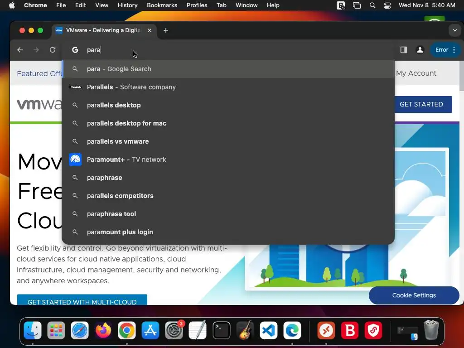Viewport: 464px width, 348px height.
Task: Select the Parallels Software company suggestion
Action: [228, 87]
